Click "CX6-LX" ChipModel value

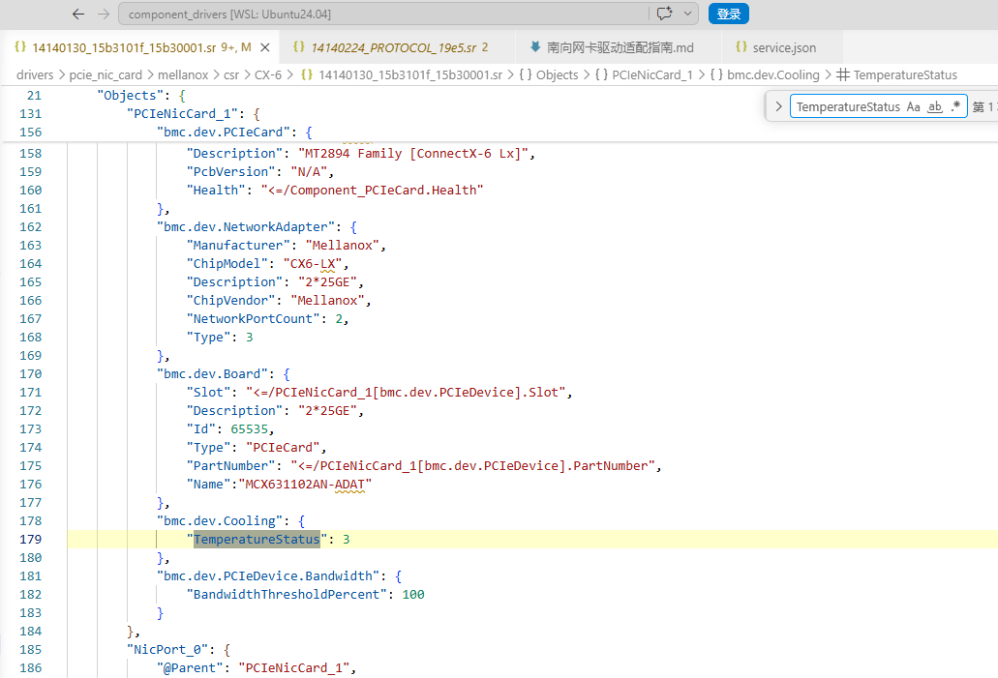coord(313,264)
